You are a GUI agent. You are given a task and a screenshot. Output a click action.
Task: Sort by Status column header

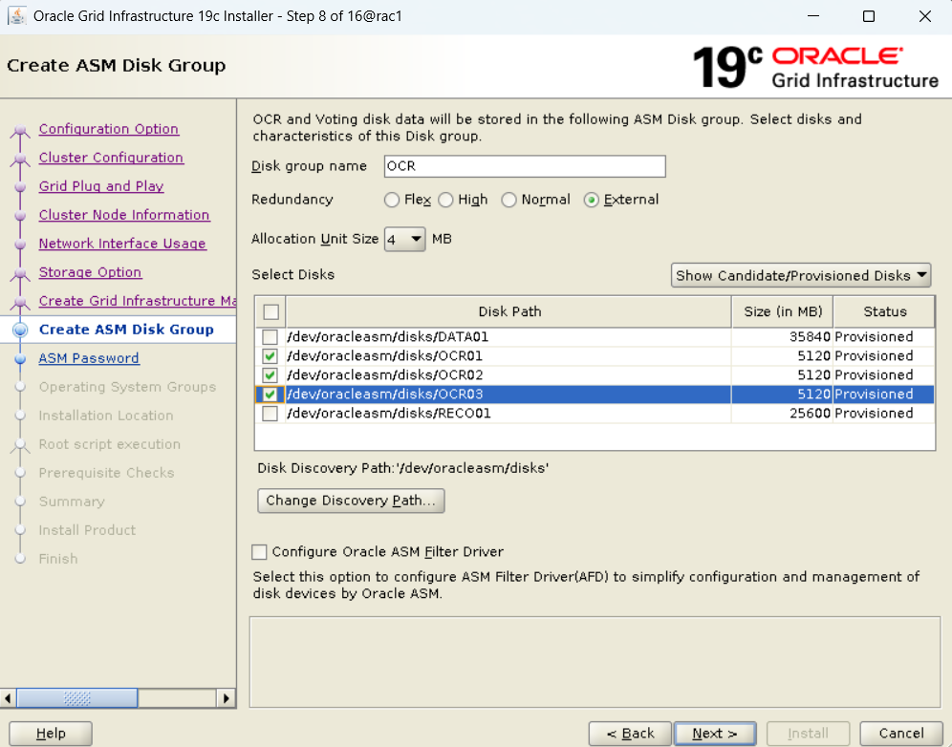[884, 312]
